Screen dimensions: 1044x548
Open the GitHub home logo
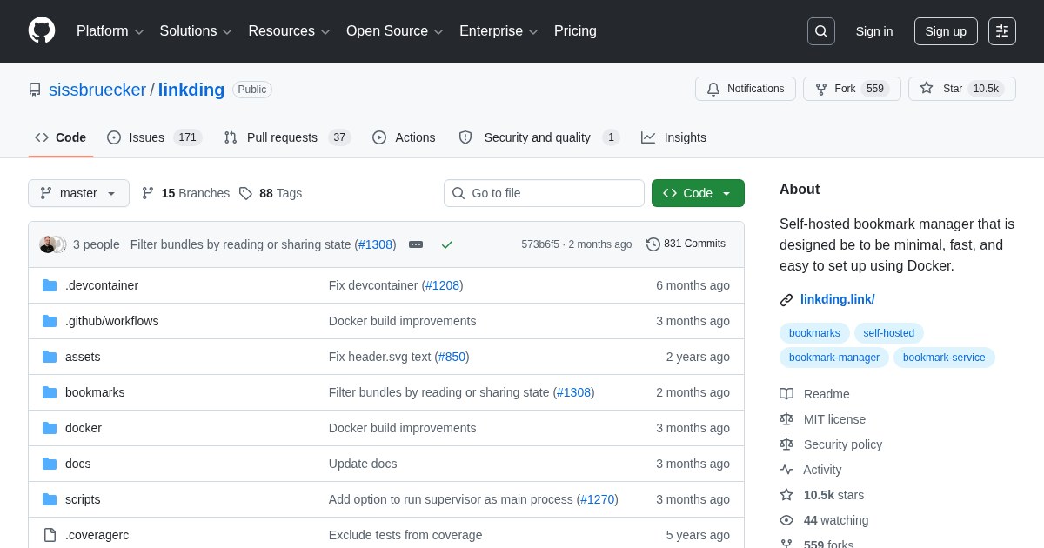click(42, 30)
